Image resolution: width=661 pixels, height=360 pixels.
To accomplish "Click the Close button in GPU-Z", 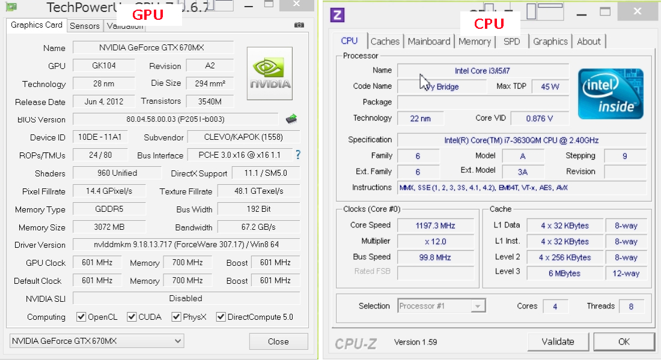I will coord(278,341).
